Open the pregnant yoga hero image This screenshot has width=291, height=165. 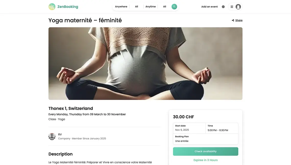point(145,63)
